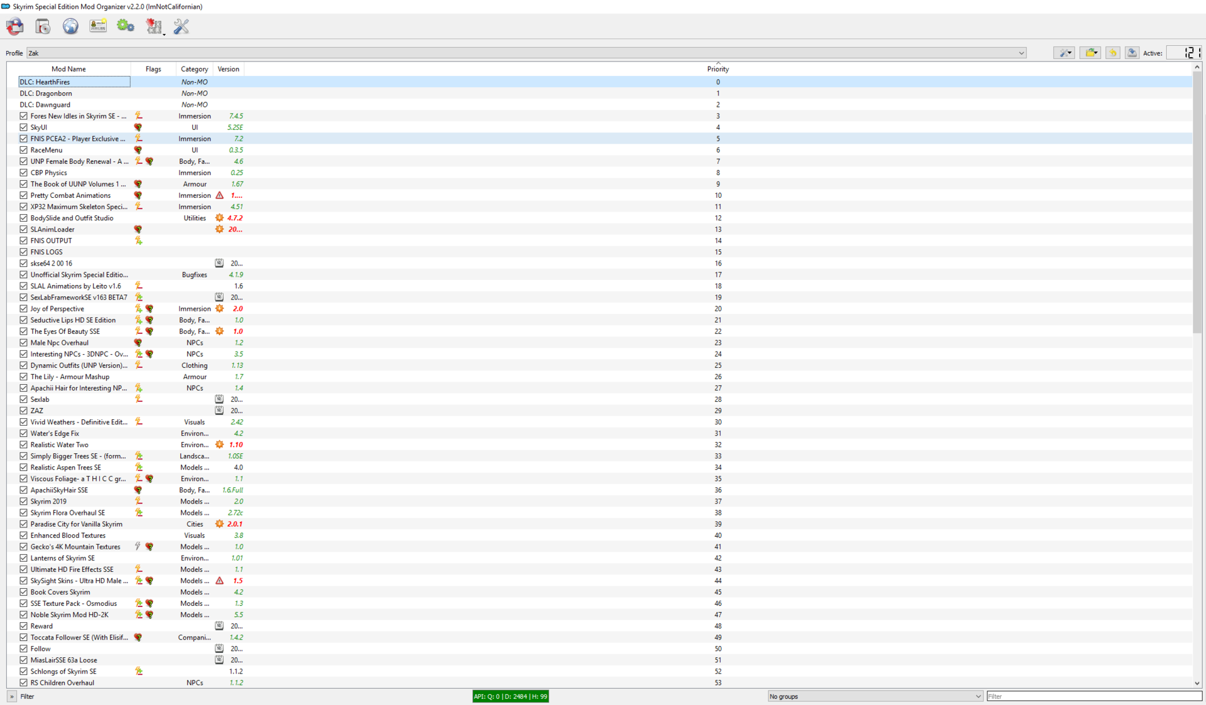Click update icon on SLAnimLoader row
This screenshot has height=705, width=1206.
tap(219, 229)
